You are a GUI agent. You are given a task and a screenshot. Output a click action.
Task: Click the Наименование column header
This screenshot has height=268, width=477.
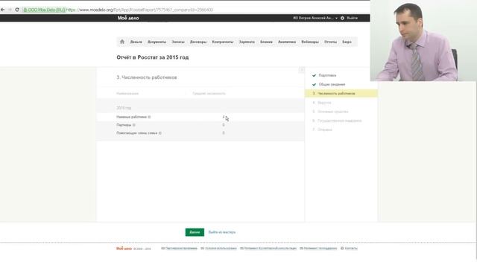(127, 94)
